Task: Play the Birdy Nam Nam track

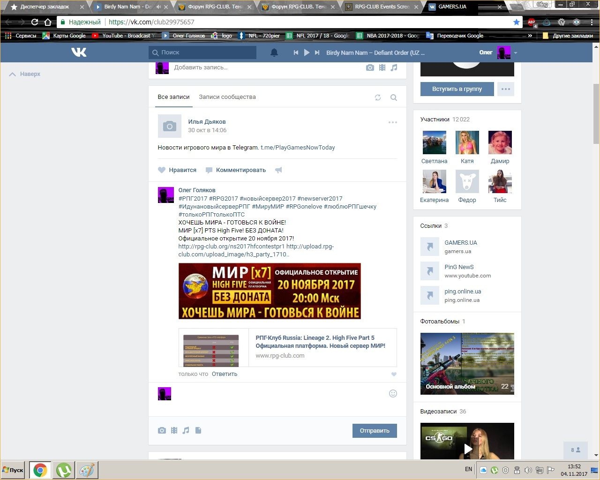Action: 307,52
